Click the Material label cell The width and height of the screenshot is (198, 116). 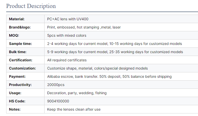(x=17, y=19)
